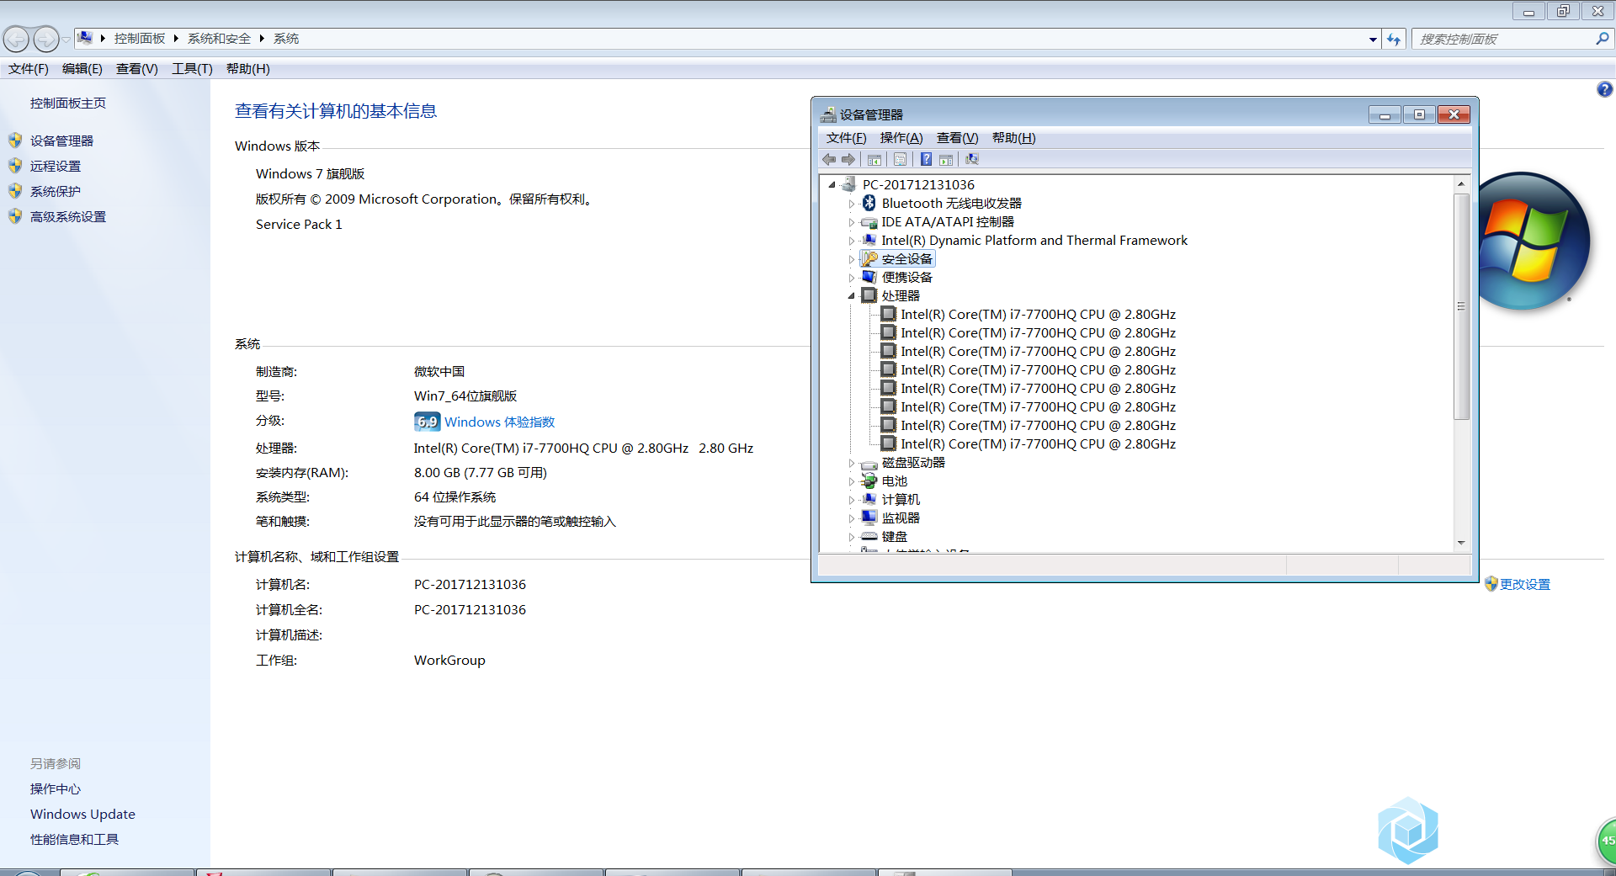Toggle the action pane icon in Device Manager toolbar

tap(946, 159)
